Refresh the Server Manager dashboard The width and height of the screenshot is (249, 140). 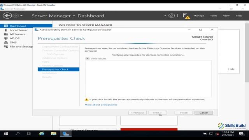pos(172,16)
